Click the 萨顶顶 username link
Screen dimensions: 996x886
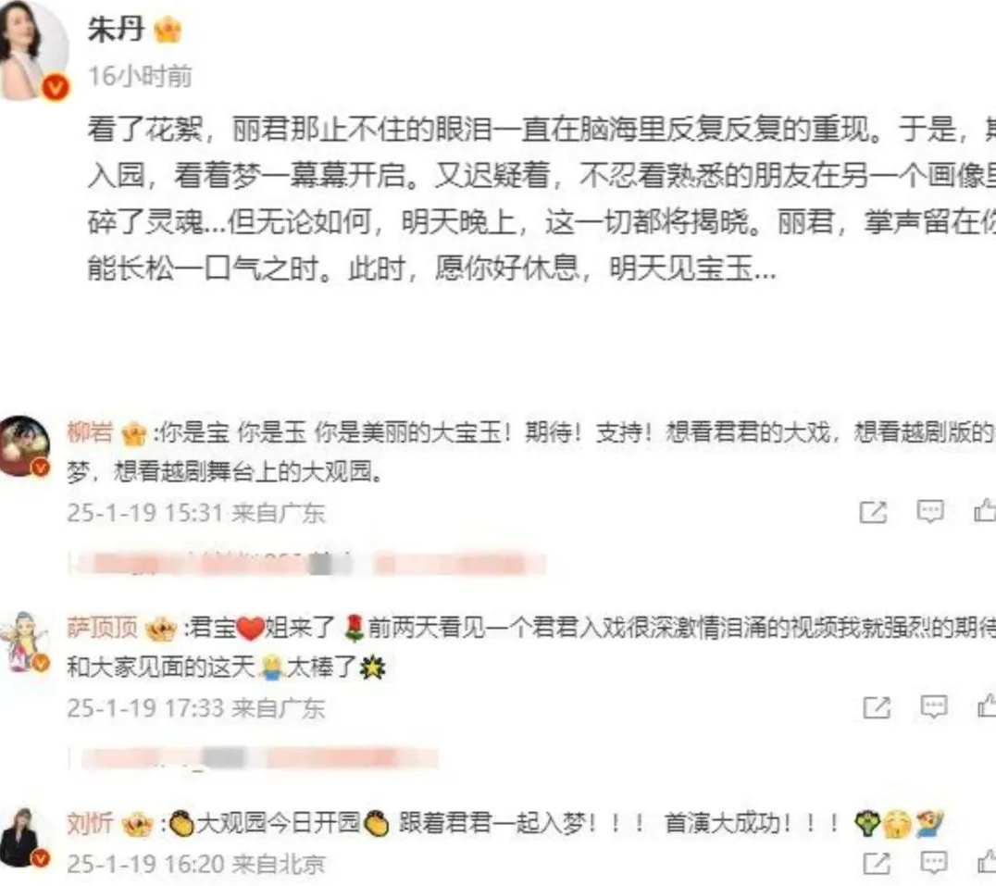[x=102, y=628]
